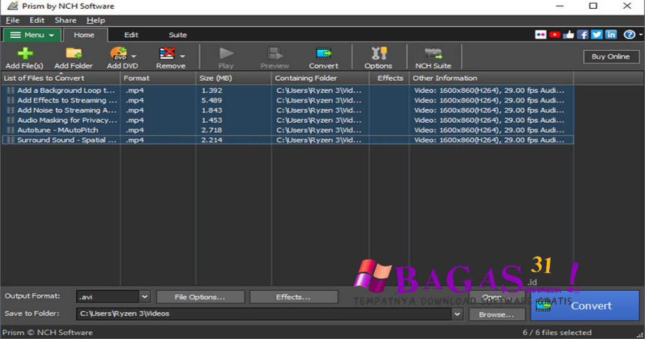Image resolution: width=645 pixels, height=339 pixels.
Task: Click the Browse... button
Action: 497,314
